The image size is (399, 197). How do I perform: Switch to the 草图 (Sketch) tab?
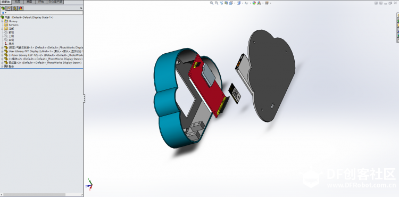(29, 2)
